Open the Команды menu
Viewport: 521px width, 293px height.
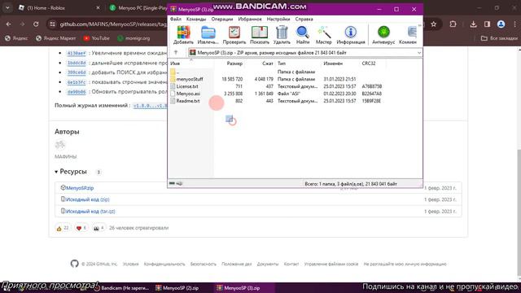point(196,20)
